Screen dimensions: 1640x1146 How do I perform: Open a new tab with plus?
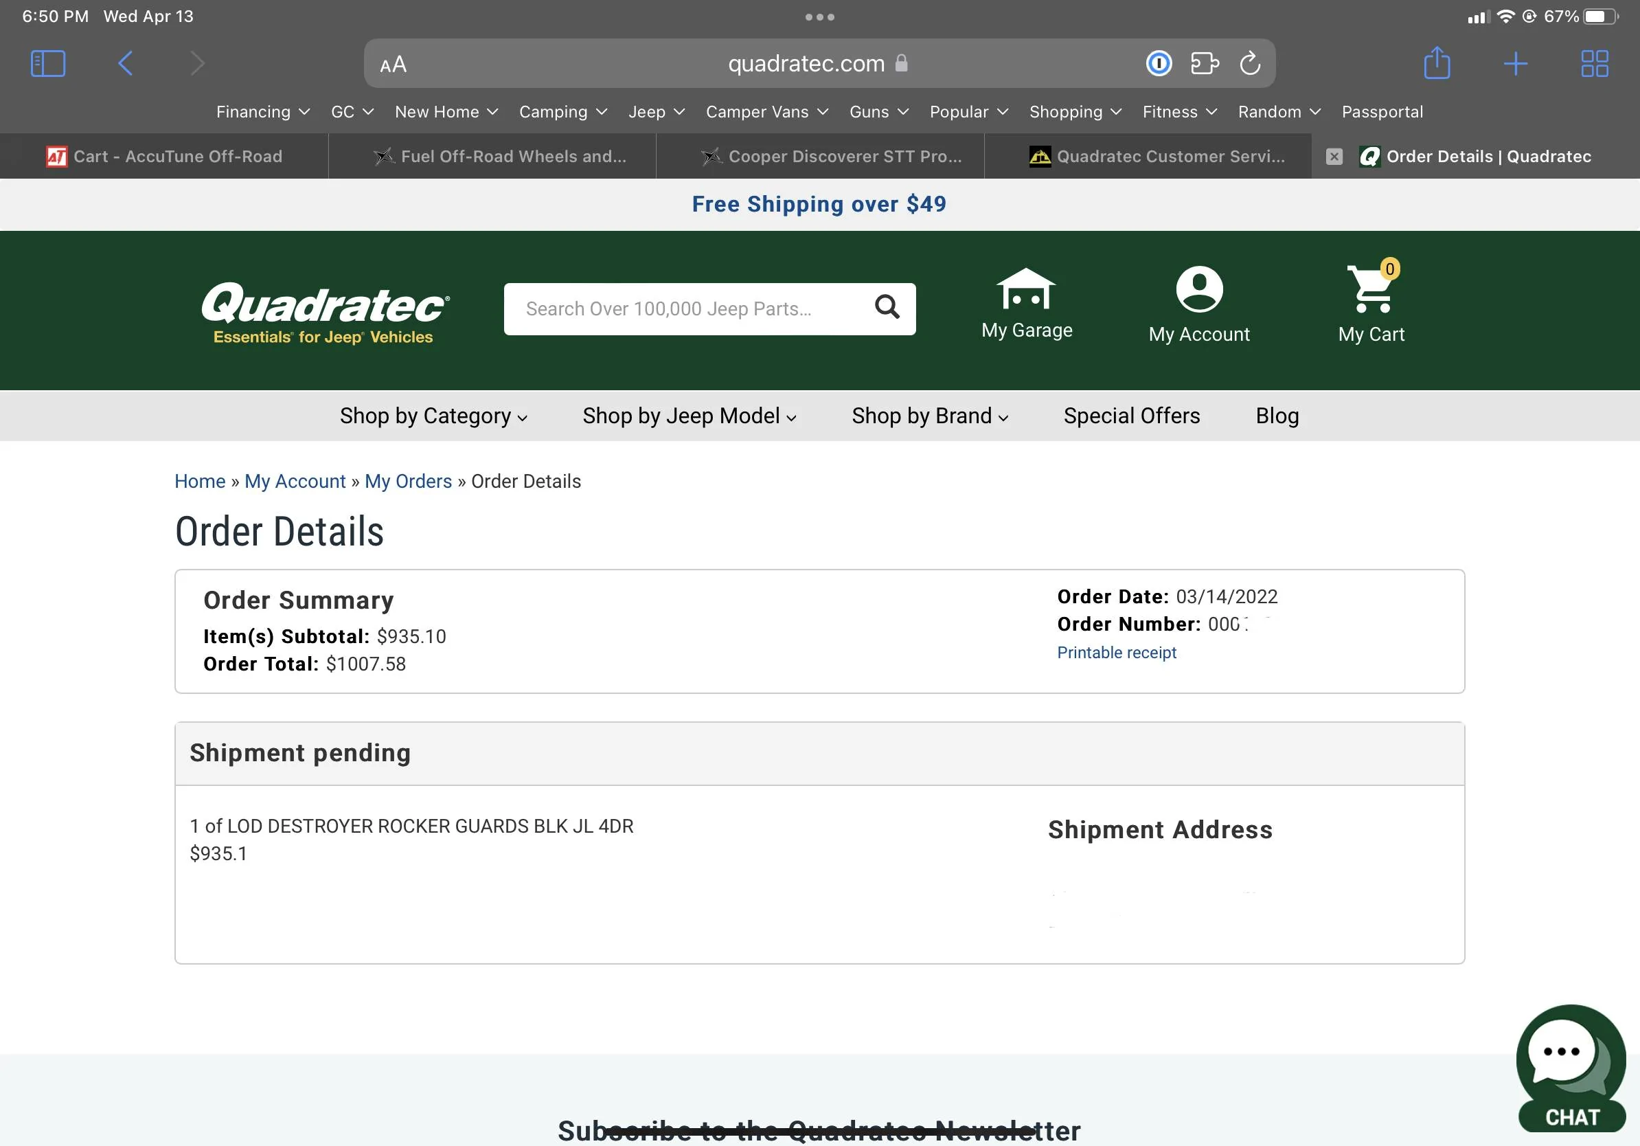pyautogui.click(x=1516, y=64)
